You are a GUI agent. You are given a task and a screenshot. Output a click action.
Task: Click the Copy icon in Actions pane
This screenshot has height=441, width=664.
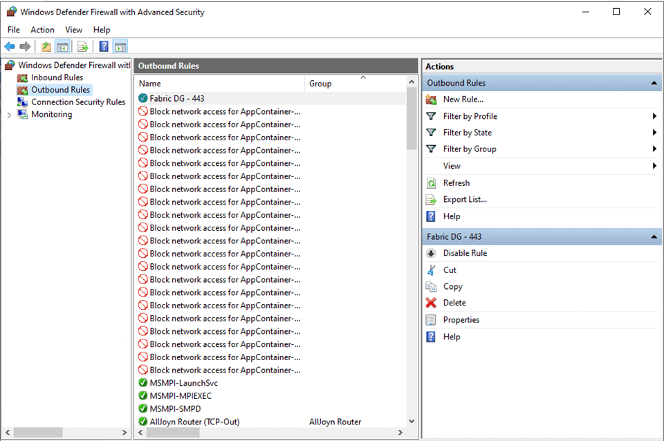point(431,287)
